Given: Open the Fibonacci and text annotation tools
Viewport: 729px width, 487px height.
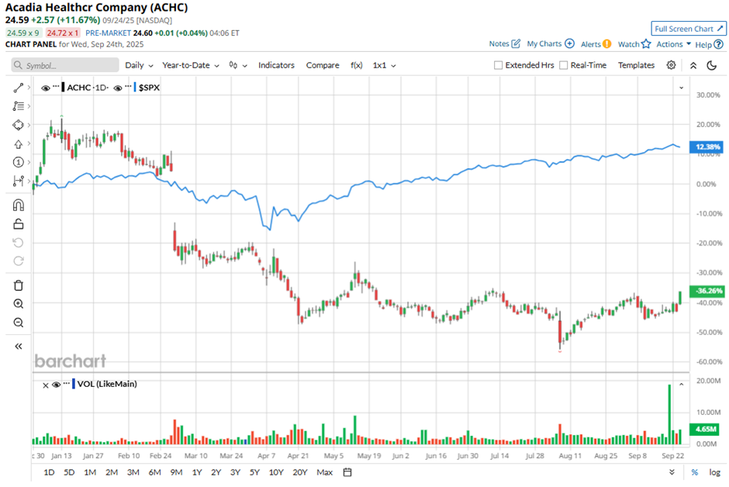Looking at the screenshot, I should pyautogui.click(x=18, y=106).
